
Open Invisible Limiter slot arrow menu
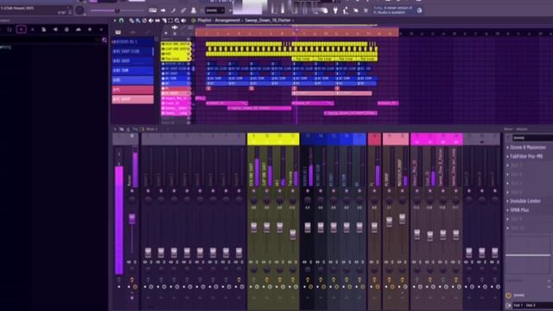click(x=508, y=201)
